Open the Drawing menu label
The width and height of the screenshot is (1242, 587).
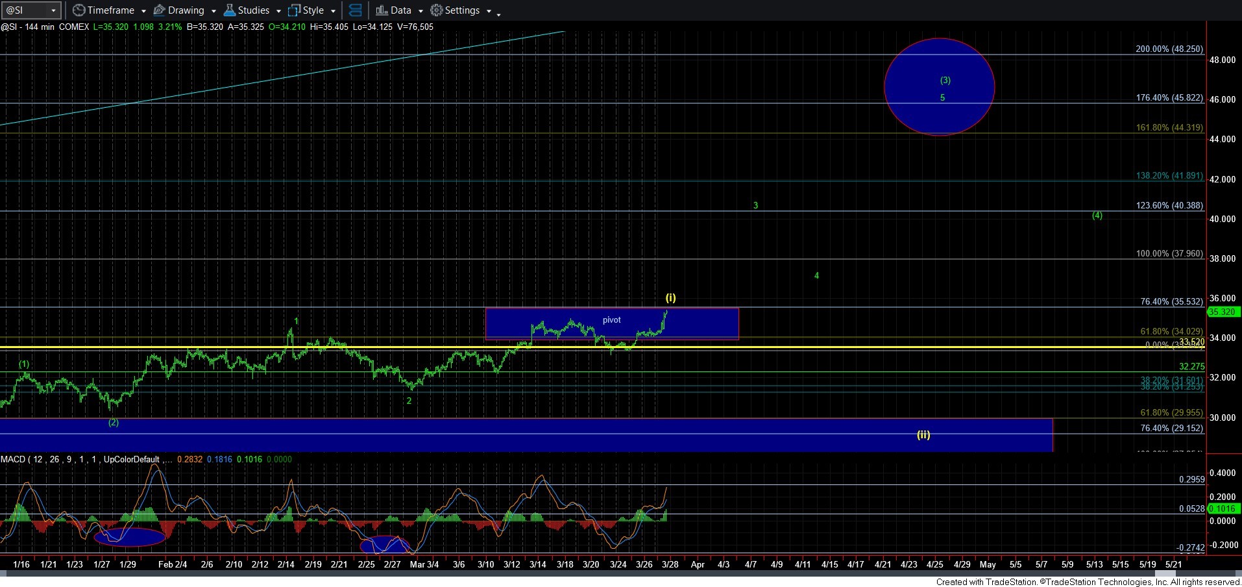[186, 10]
